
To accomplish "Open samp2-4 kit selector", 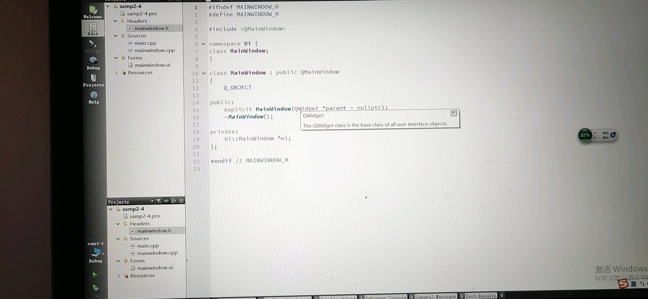I will [x=96, y=252].
